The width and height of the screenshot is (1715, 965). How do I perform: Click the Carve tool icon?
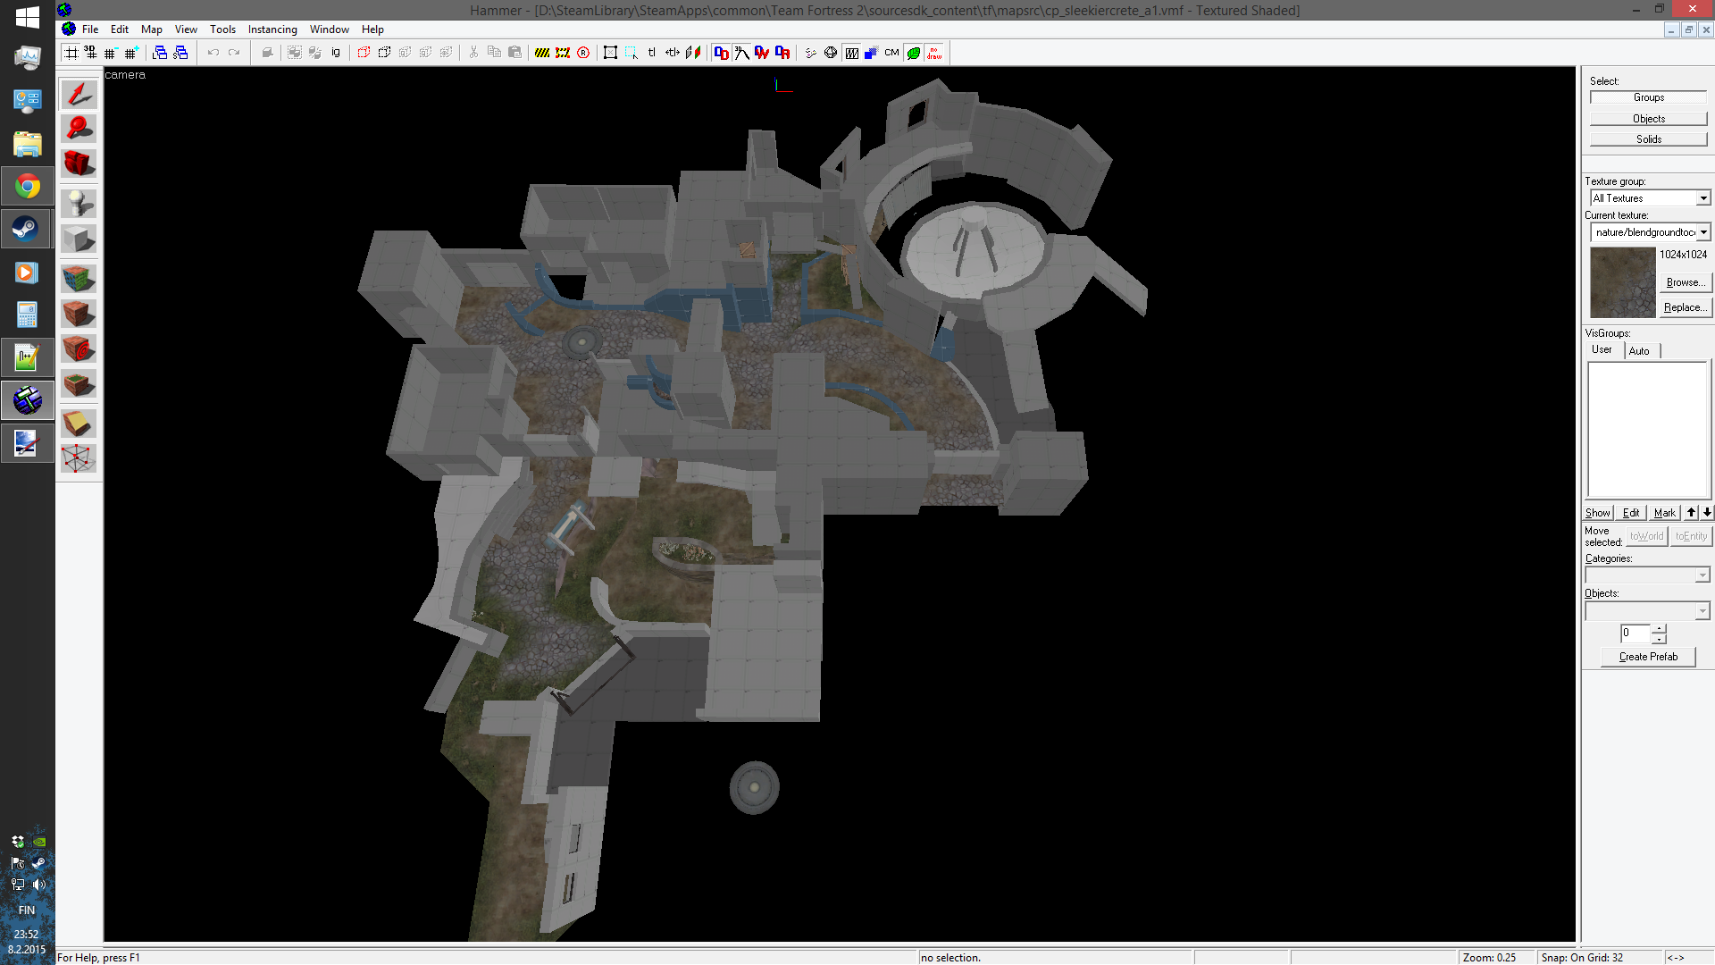click(267, 53)
